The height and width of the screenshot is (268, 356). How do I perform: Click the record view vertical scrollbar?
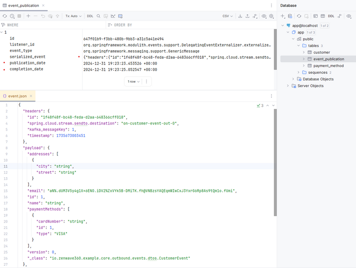275,49
